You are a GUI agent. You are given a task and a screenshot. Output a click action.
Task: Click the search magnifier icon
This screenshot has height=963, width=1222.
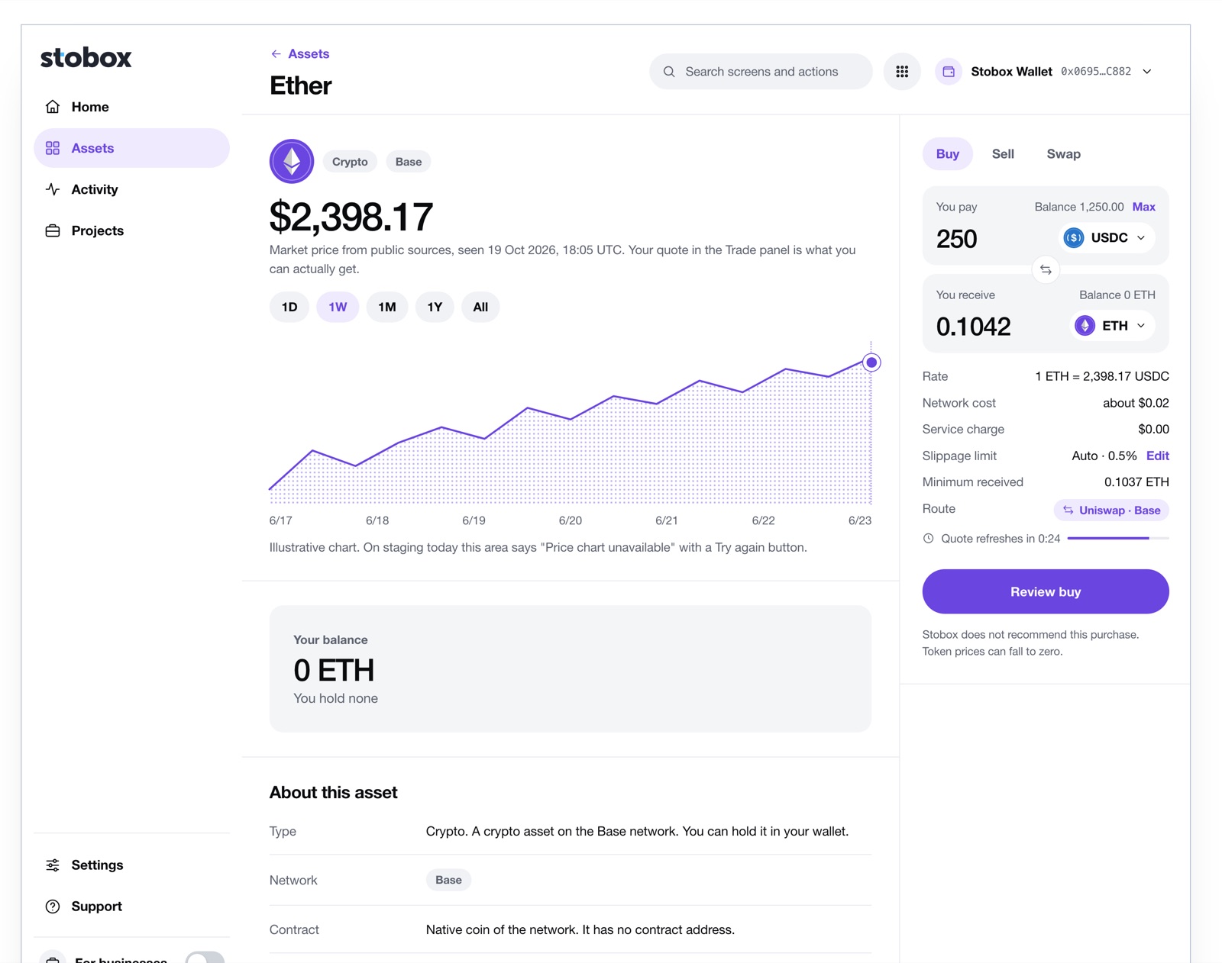pos(669,72)
